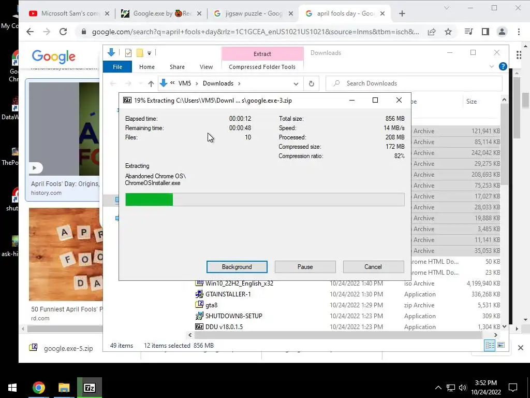Switch to the Home ribbon tab
The height and width of the screenshot is (398, 530).
146,67
